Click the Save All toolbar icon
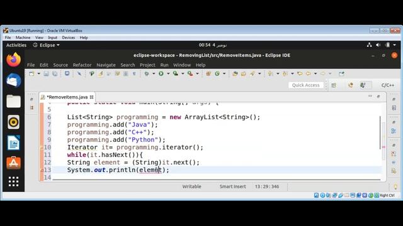The width and height of the screenshot is (403, 226). (55, 74)
